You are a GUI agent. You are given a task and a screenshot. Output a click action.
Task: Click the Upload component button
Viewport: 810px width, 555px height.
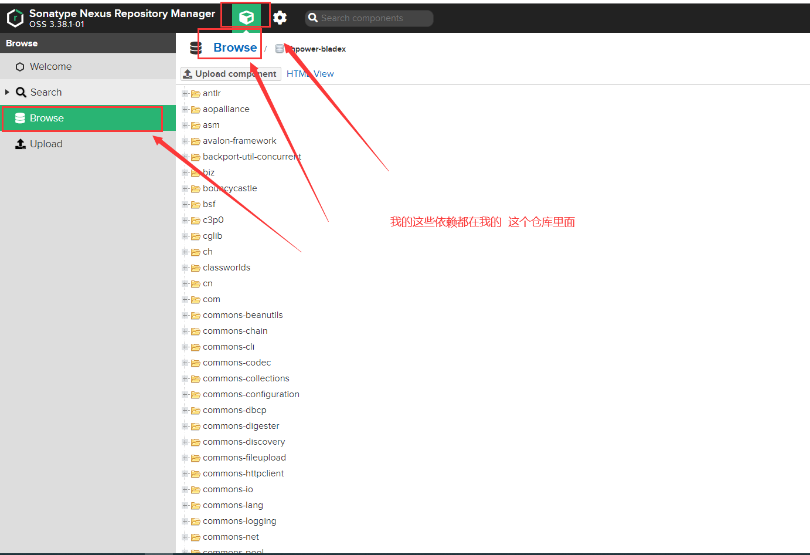[231, 74]
